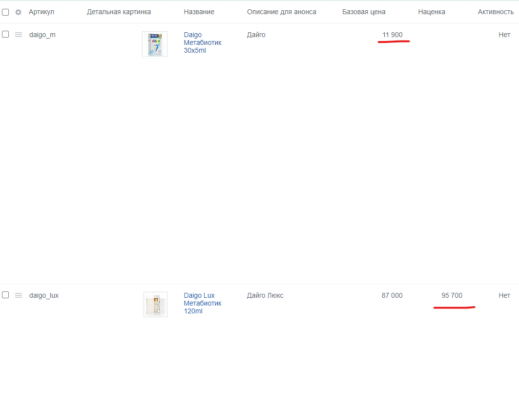519x411 pixels.
Task: Check the daigo_lux row checkbox
Action: tap(5, 295)
